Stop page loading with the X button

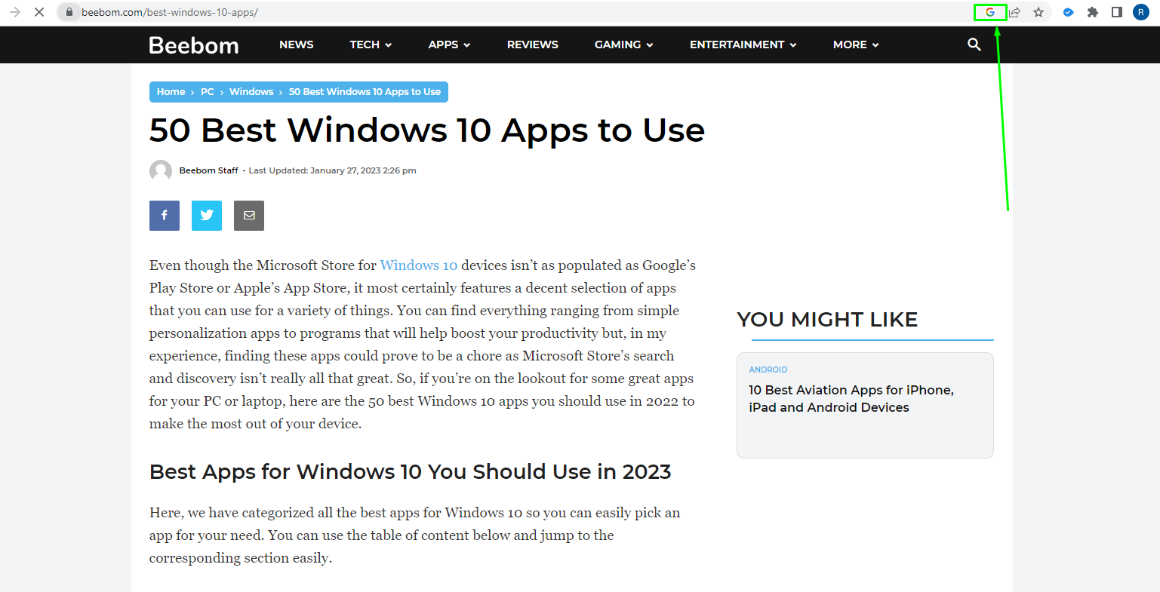pos(39,12)
